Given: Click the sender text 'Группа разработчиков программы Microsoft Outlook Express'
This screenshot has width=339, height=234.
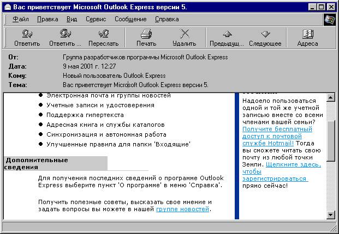Looking at the screenshot, I should (145, 57).
